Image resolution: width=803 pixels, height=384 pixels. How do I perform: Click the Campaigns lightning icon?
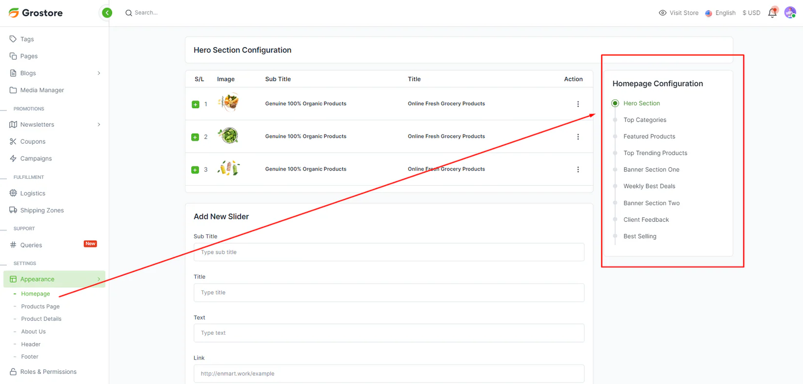click(x=13, y=158)
